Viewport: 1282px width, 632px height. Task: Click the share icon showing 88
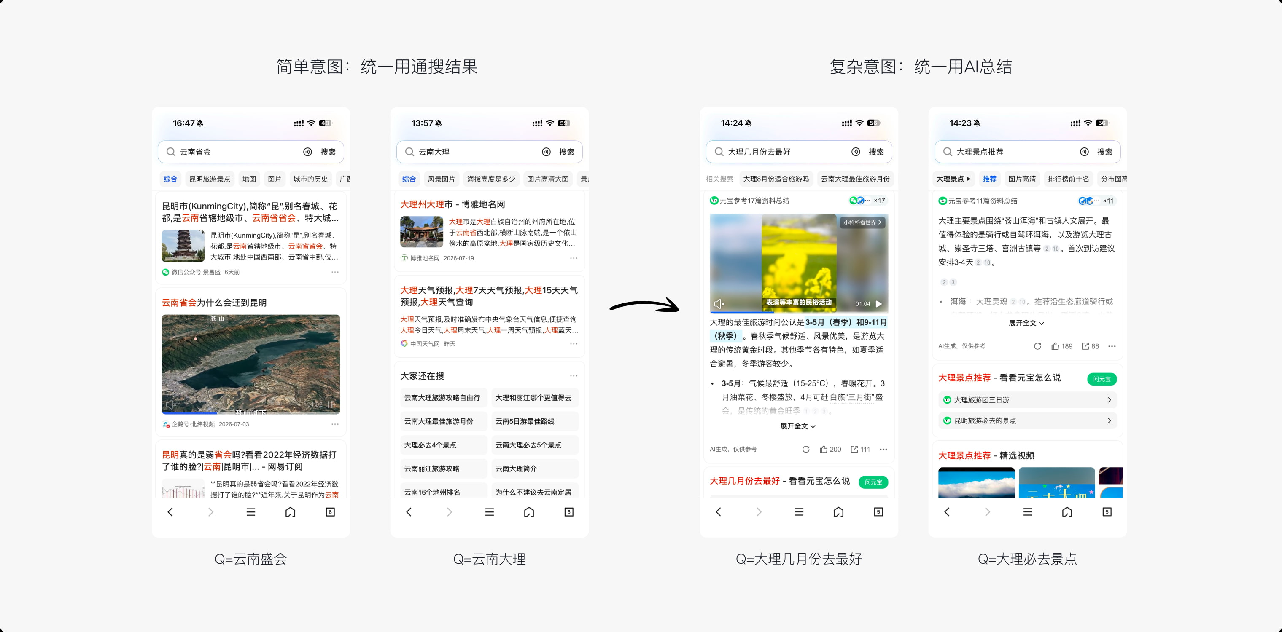point(1085,346)
